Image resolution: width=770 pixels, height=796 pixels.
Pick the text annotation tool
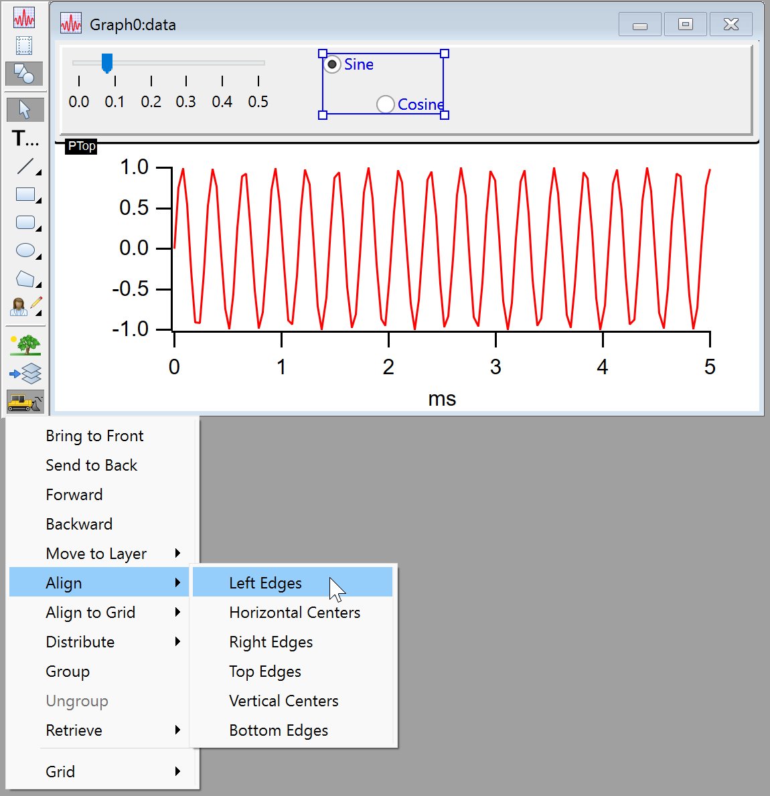(25, 139)
